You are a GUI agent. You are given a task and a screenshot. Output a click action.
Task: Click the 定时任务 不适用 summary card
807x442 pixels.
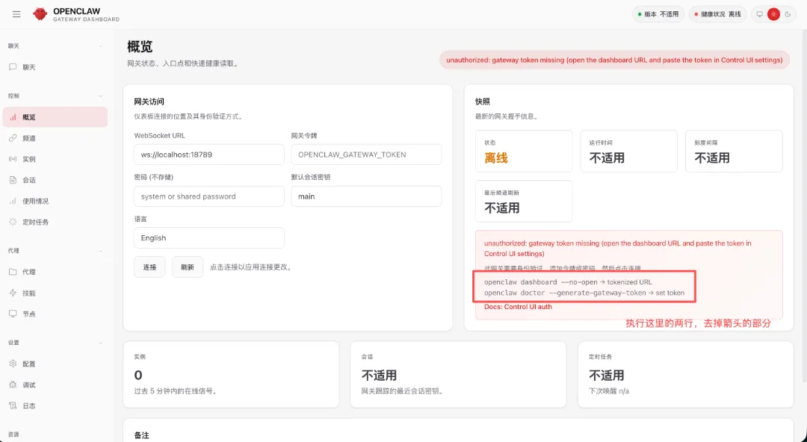pyautogui.click(x=685, y=375)
